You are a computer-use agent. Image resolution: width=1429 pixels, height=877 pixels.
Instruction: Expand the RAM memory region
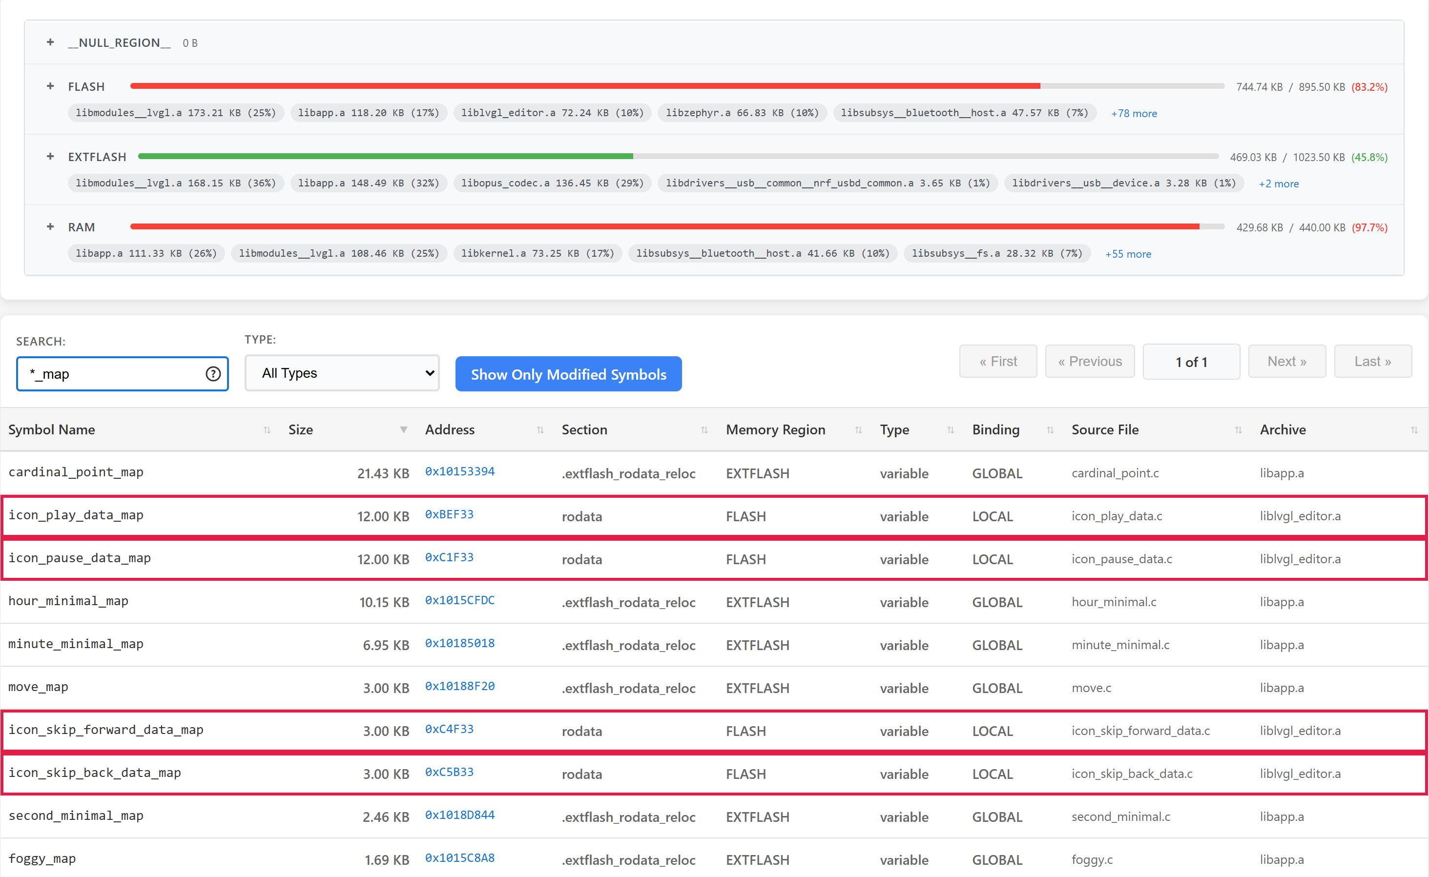coord(50,227)
